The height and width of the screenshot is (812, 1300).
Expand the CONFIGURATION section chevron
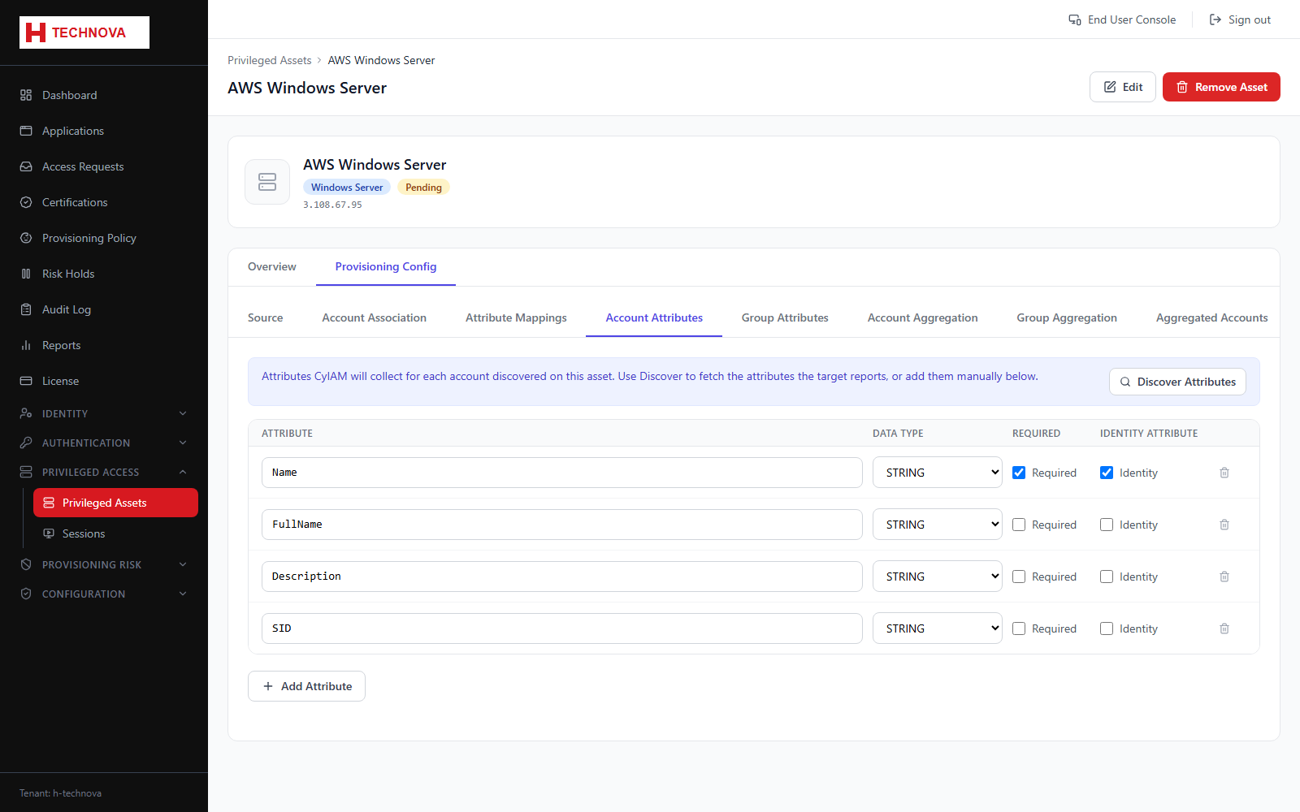(183, 594)
